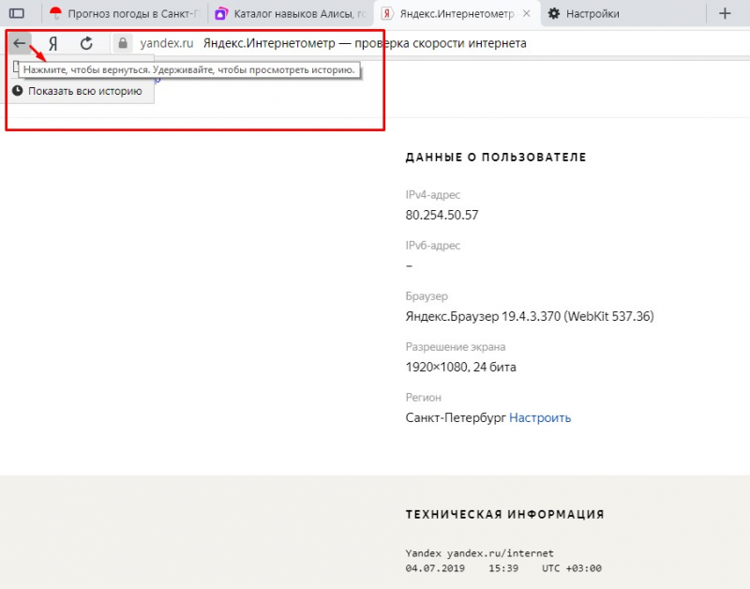This screenshot has width=750, height=589.
Task: Click the Яндекс.Браузер 19.4.3.370 version text
Action: tap(530, 316)
